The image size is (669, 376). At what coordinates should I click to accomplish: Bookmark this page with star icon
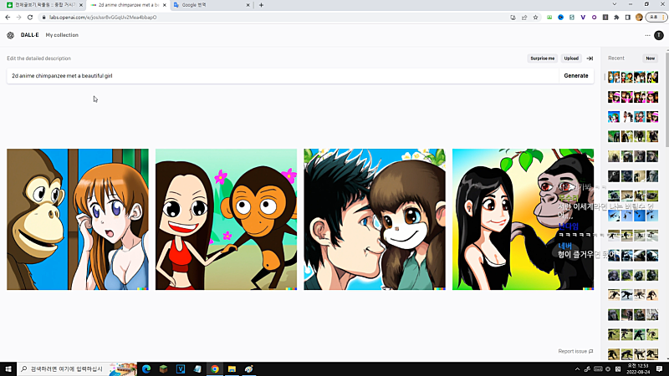[x=535, y=18]
